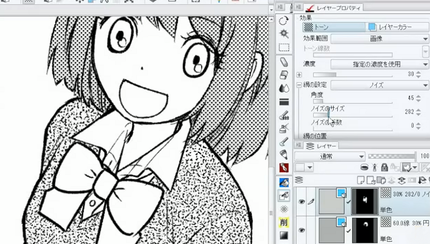Toggle the トーン effect button
This screenshot has height=244, width=430.
(x=334, y=27)
